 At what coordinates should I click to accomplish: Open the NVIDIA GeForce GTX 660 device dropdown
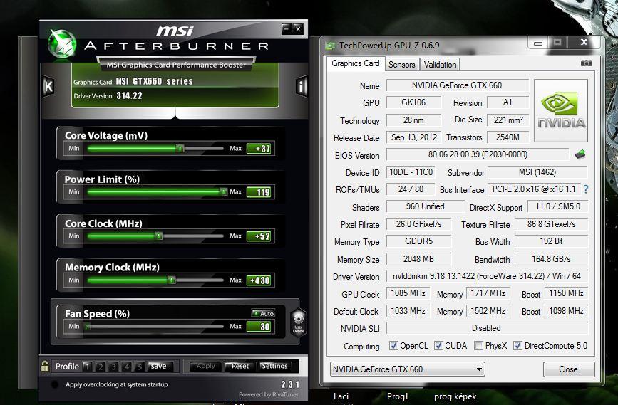[408, 369]
